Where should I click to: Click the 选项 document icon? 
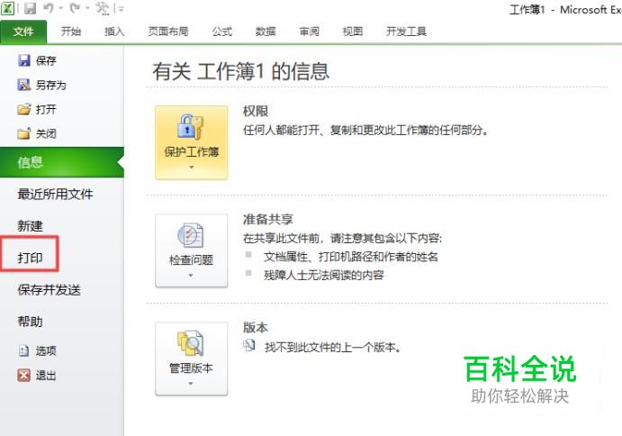pyautogui.click(x=24, y=350)
